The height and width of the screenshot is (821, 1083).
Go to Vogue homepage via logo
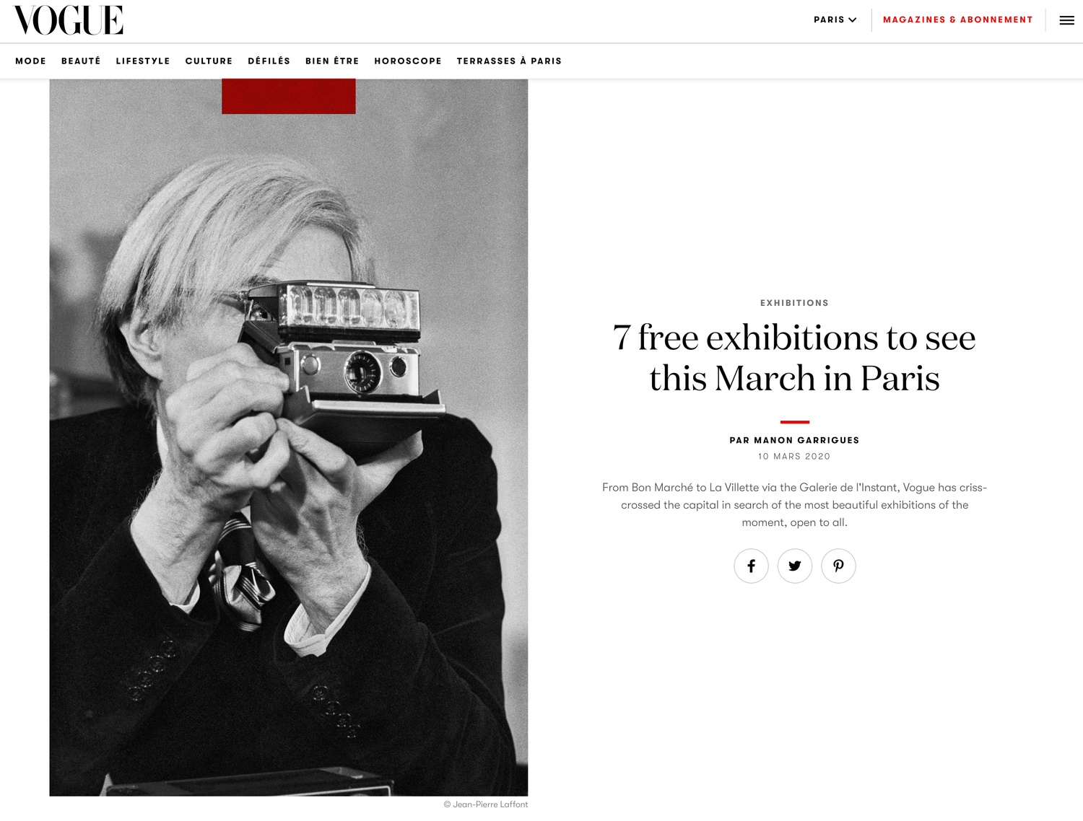[x=69, y=20]
